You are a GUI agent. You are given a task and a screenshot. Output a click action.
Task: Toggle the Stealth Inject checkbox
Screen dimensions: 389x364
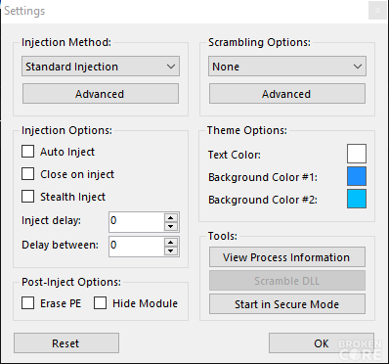27,197
